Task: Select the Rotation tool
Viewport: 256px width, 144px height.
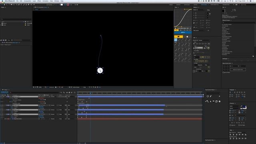Action: 9,5
